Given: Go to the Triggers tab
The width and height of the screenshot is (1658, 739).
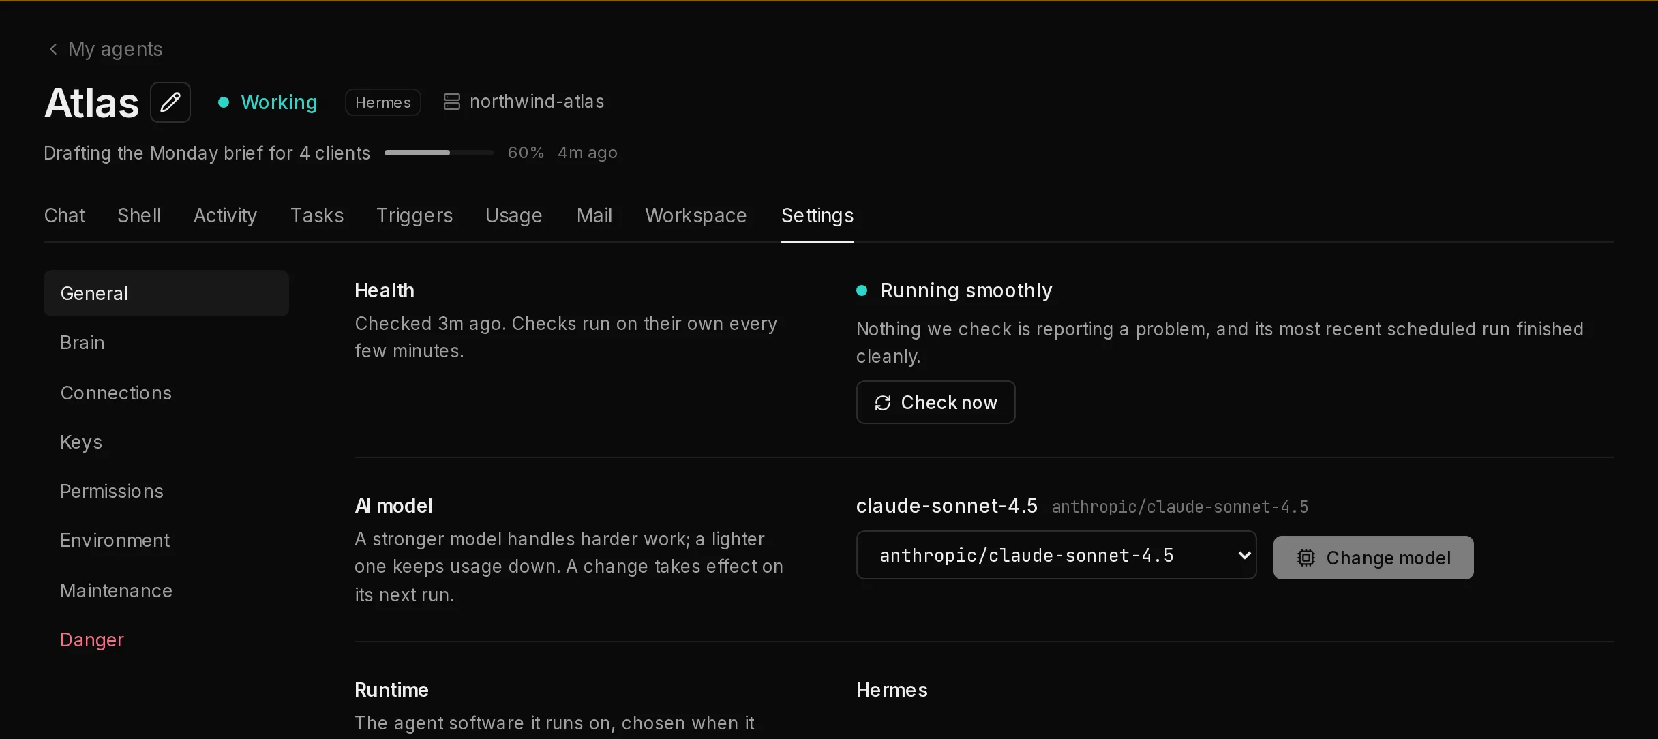Looking at the screenshot, I should coord(414,215).
